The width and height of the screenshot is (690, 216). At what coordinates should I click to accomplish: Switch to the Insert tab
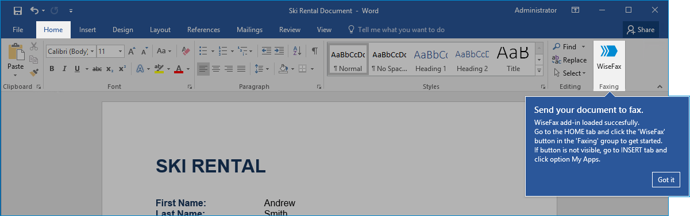[87, 30]
